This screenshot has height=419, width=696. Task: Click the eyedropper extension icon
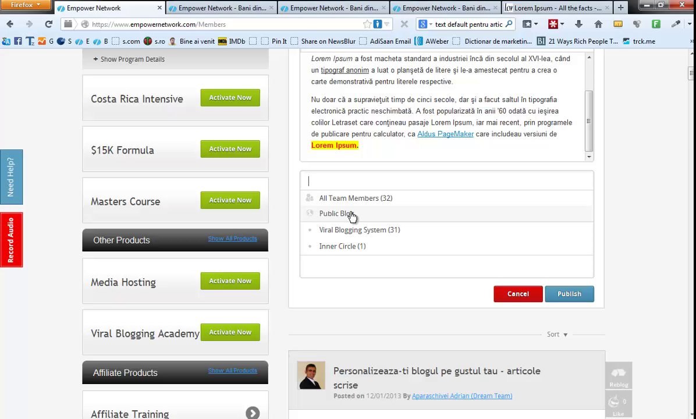676,24
